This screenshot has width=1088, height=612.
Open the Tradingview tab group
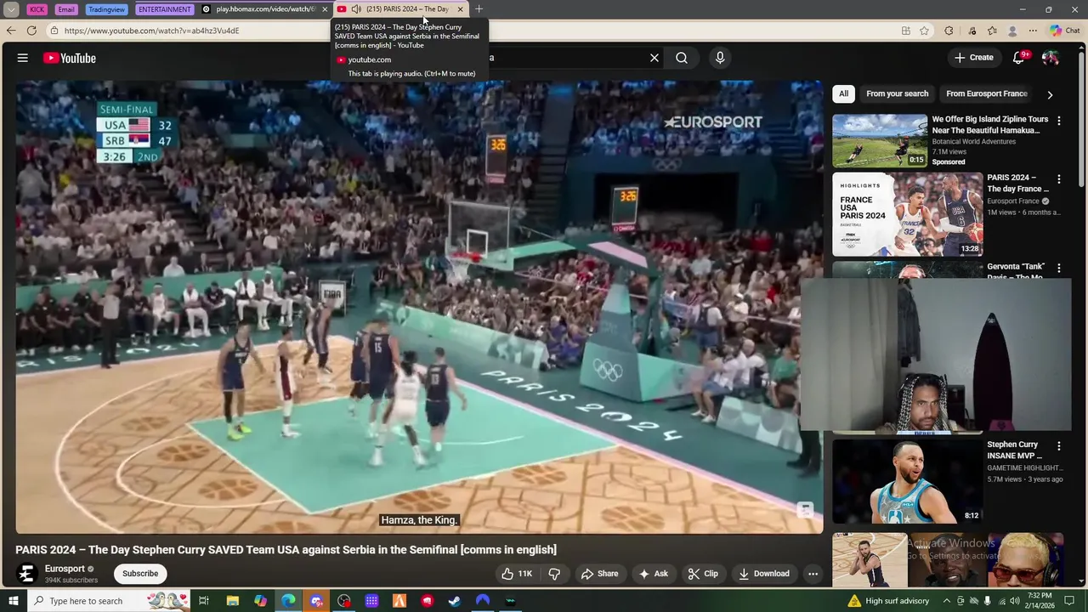point(106,9)
